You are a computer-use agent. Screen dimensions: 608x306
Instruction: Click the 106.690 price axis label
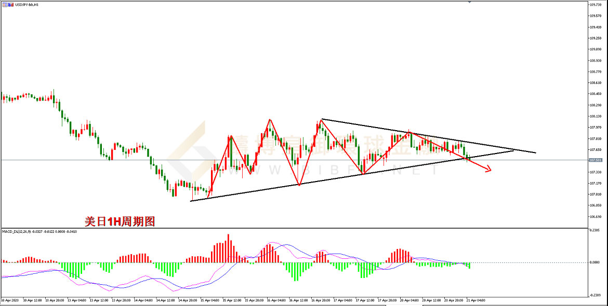[596, 217]
